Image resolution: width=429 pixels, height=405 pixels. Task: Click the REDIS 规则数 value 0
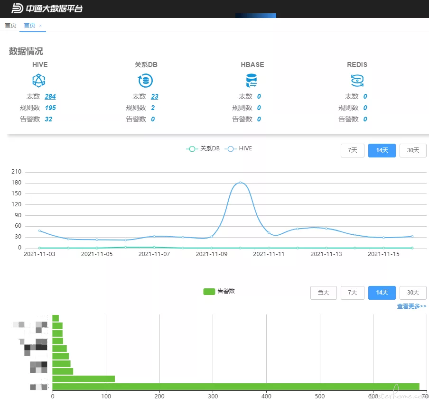pos(365,108)
